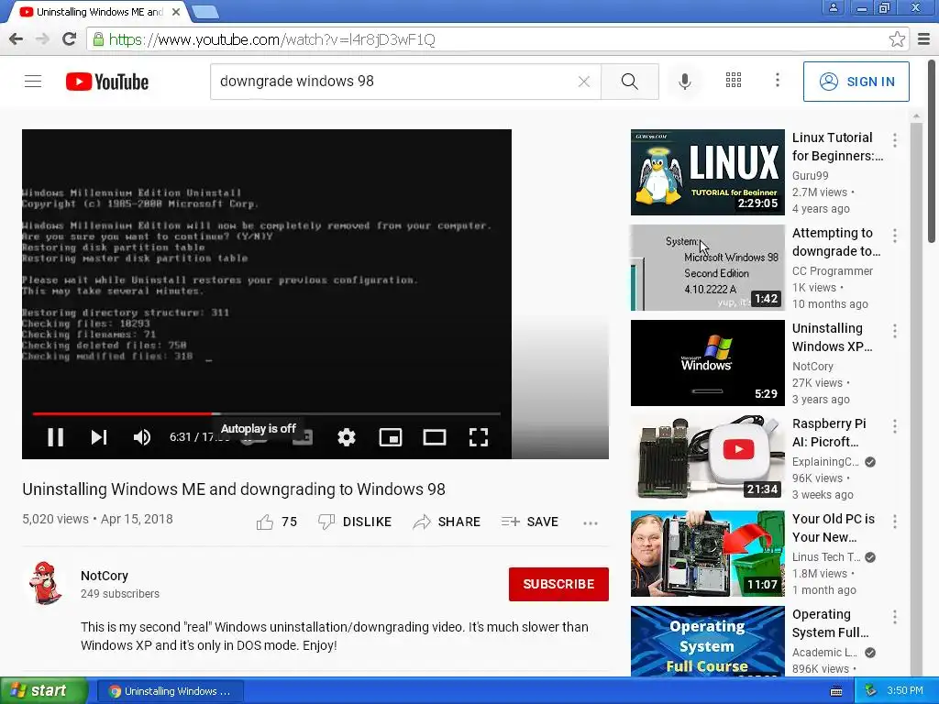Pause the video with the pause button

pyautogui.click(x=55, y=437)
